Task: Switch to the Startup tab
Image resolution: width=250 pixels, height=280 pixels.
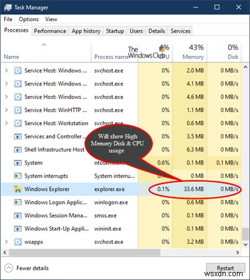Action: 115,31
